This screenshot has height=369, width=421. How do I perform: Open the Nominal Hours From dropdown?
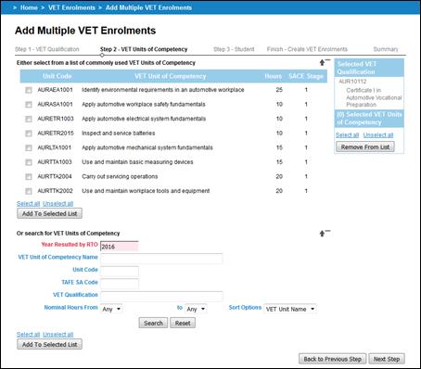click(111, 309)
